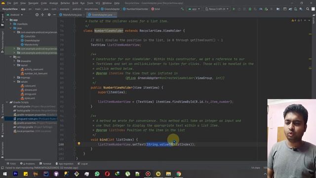The height and width of the screenshot is (178, 316).
Task: Open the SDK Manager toolbar icon
Action: tap(301, 9)
